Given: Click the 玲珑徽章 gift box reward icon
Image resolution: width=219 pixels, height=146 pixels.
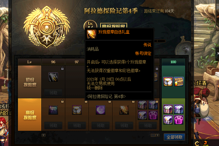Looking at the screenshot, I should [x=124, y=110].
